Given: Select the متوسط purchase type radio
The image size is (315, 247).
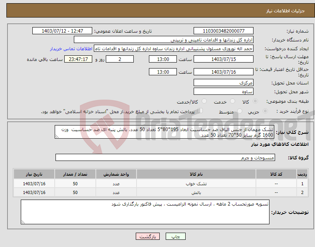Looking at the screenshot, I should coord(240,111).
